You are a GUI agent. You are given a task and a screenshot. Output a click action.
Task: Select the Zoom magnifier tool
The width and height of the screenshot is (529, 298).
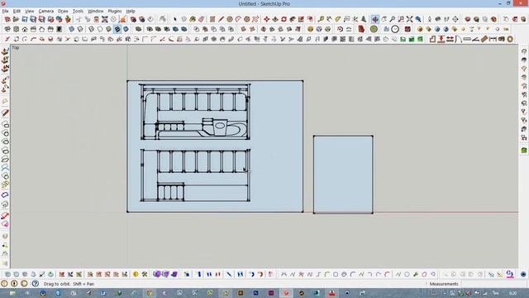point(393,19)
